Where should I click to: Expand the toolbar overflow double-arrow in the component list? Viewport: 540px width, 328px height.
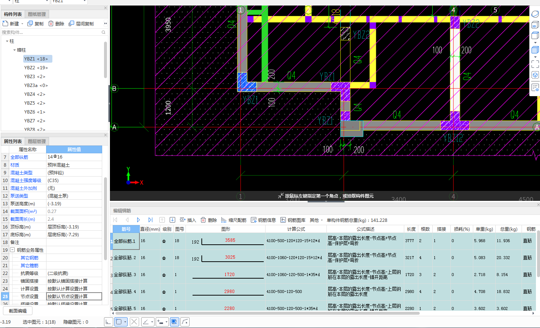click(x=105, y=24)
